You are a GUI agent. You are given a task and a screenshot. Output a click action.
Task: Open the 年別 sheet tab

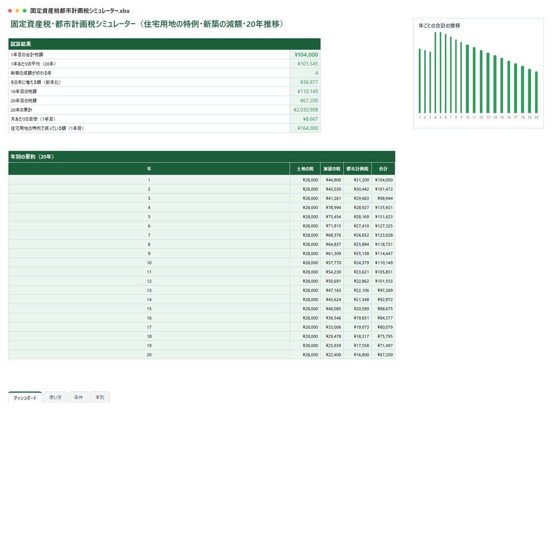[x=100, y=397]
